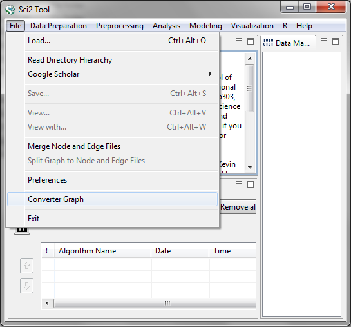The height and width of the screenshot is (327, 351).
Task: Open the Preprocessing menu
Action: (x=120, y=26)
